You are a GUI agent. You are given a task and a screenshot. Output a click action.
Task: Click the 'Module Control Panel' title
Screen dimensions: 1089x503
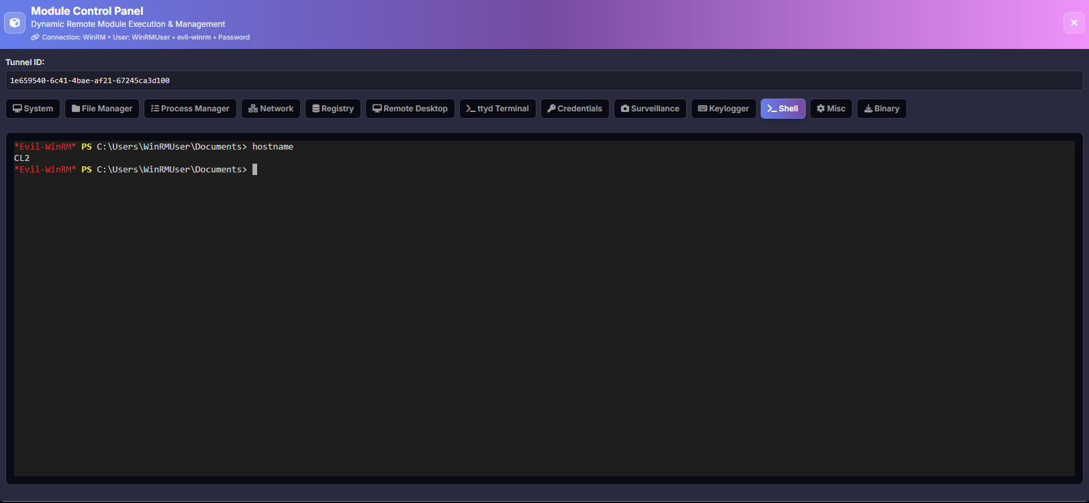pos(87,11)
